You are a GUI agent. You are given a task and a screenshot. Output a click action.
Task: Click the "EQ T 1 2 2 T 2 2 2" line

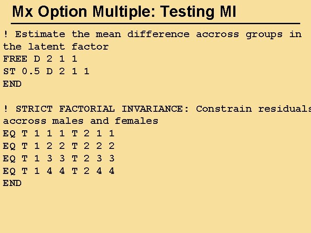pyautogui.click(x=58, y=146)
